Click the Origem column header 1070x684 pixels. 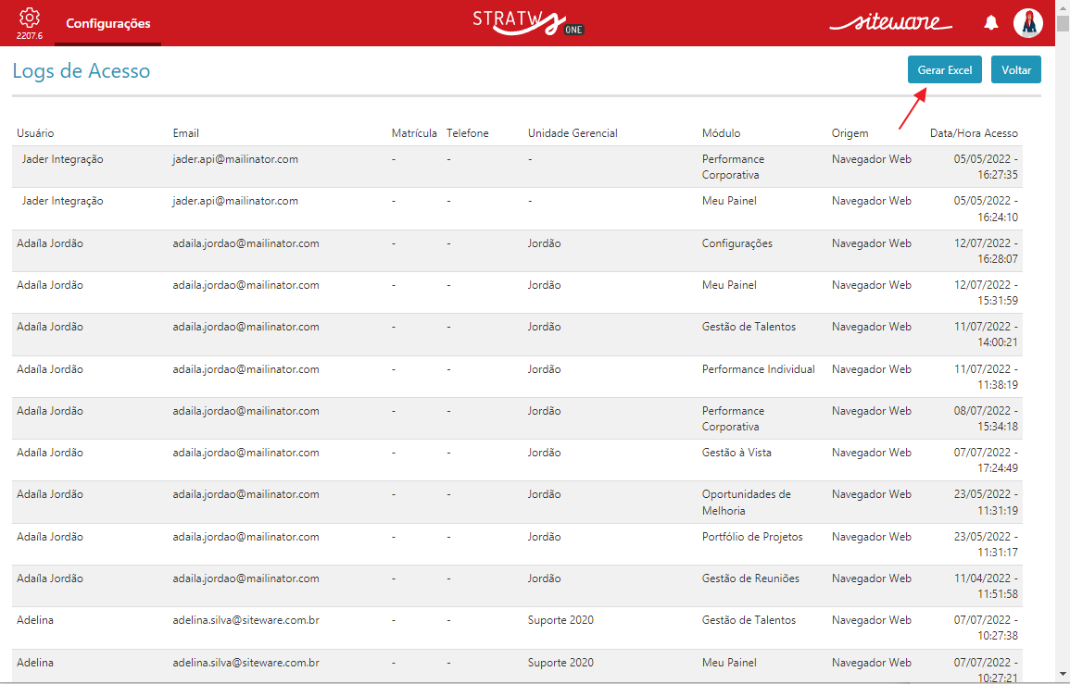(x=850, y=133)
